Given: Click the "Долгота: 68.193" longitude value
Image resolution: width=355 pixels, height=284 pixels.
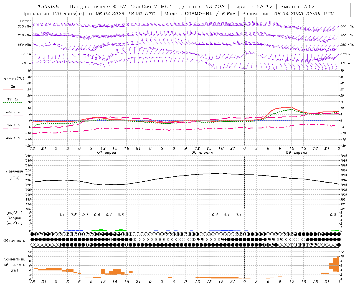Looking at the screenshot, I should pyautogui.click(x=202, y=7).
